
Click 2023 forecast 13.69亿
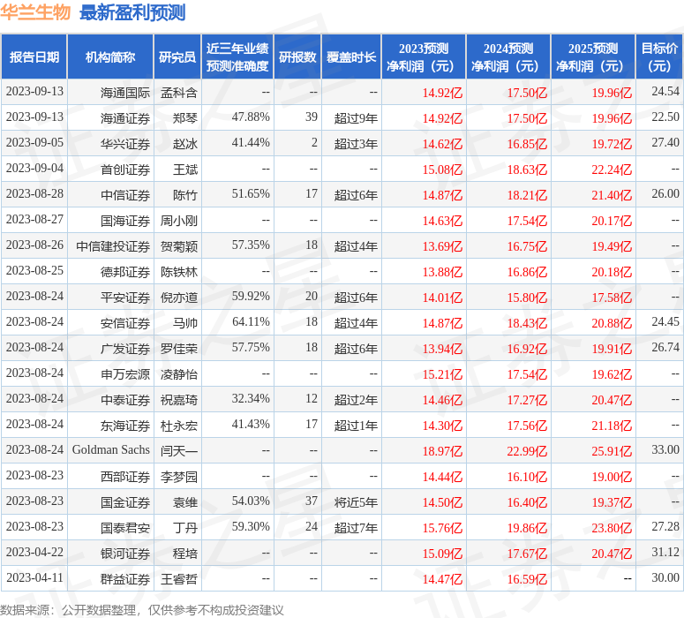(442, 246)
